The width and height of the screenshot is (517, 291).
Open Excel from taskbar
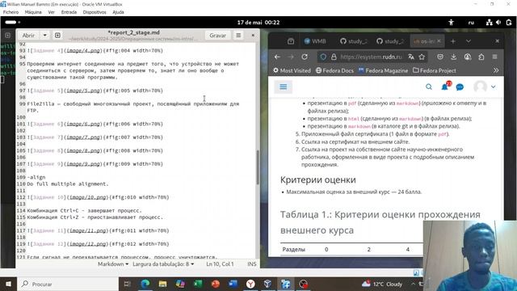tap(198, 284)
